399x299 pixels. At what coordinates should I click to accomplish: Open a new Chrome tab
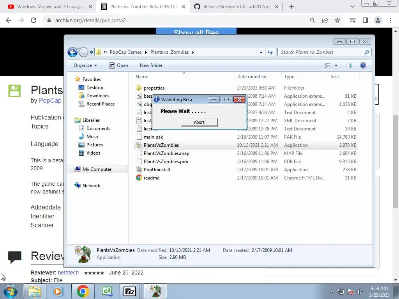click(291, 7)
